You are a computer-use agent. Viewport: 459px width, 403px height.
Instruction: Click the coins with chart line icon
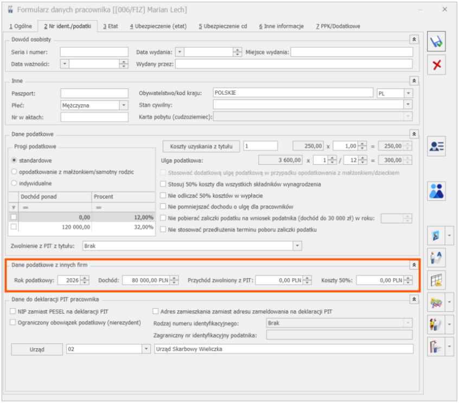pos(436,302)
